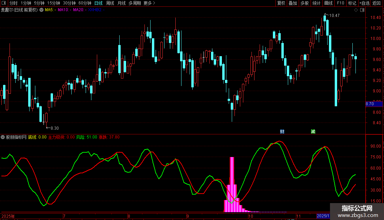Click month 7 on the time axis

(64, 216)
